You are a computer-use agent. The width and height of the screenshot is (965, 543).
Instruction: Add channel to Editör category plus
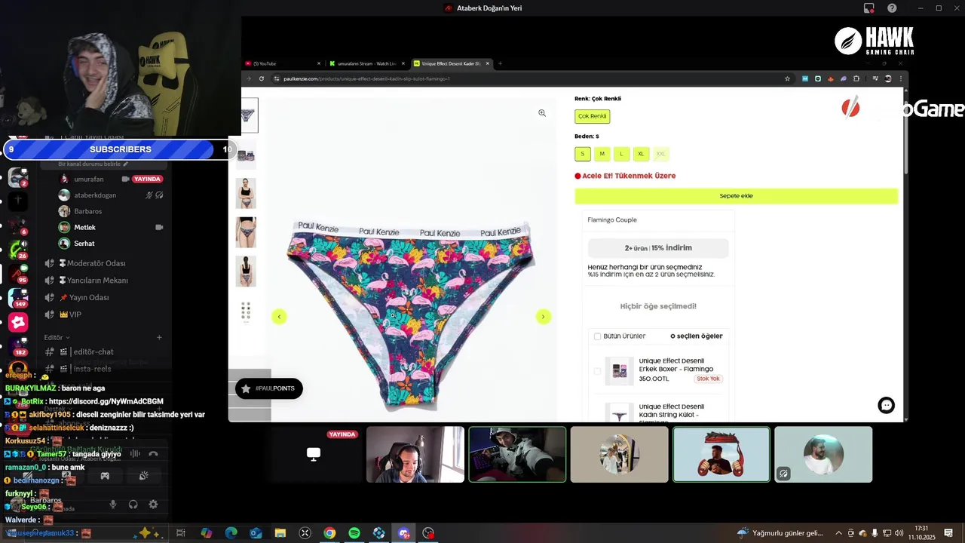click(159, 338)
